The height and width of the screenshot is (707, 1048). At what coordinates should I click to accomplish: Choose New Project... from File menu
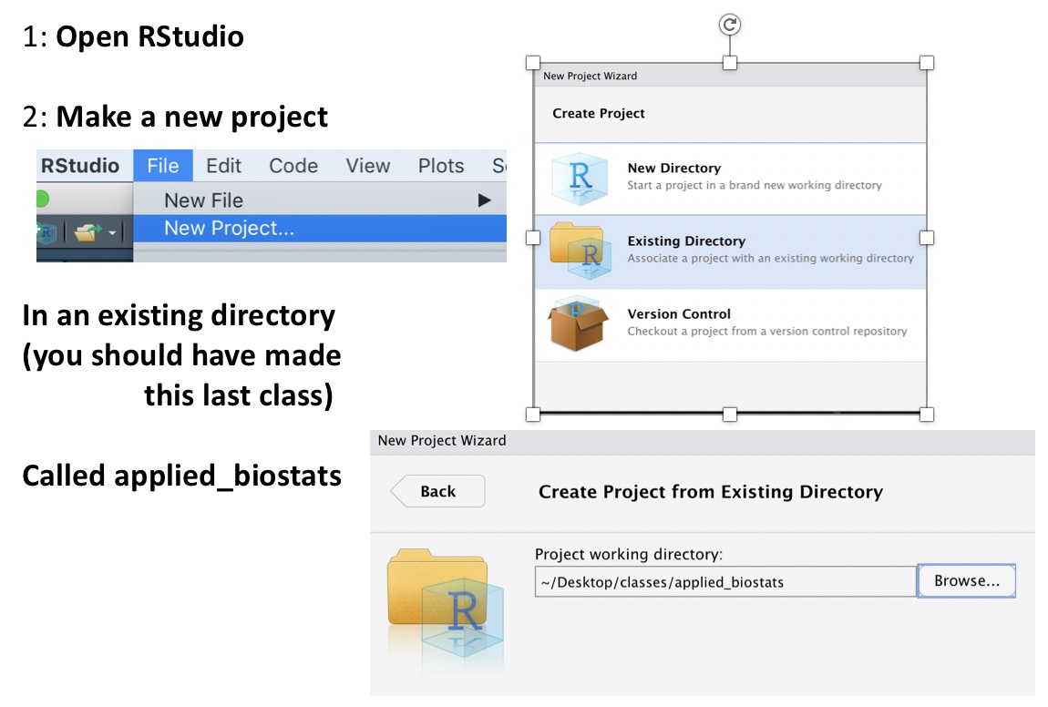[229, 229]
